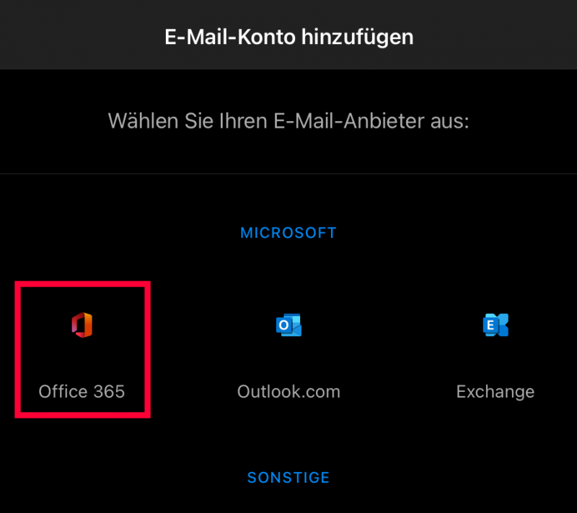Tap the Office 365 text label

click(x=82, y=391)
